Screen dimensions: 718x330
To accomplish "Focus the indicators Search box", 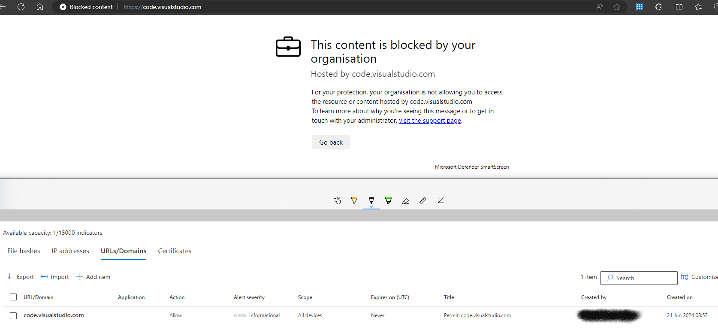I will point(639,278).
